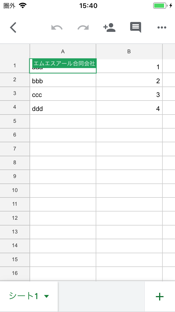175x312 pixels.
Task: Select the row 10 header
Action: point(15,190)
